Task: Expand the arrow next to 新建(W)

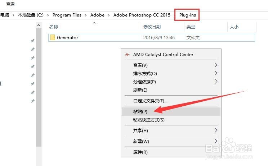Action: 216,141
